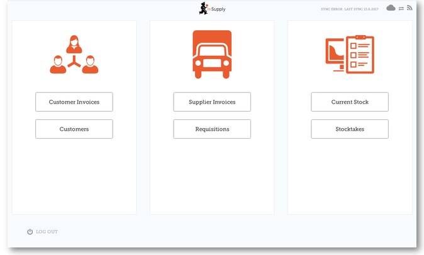Click the wireless signal feed icon
This screenshot has height=255, width=424.
[410, 8]
